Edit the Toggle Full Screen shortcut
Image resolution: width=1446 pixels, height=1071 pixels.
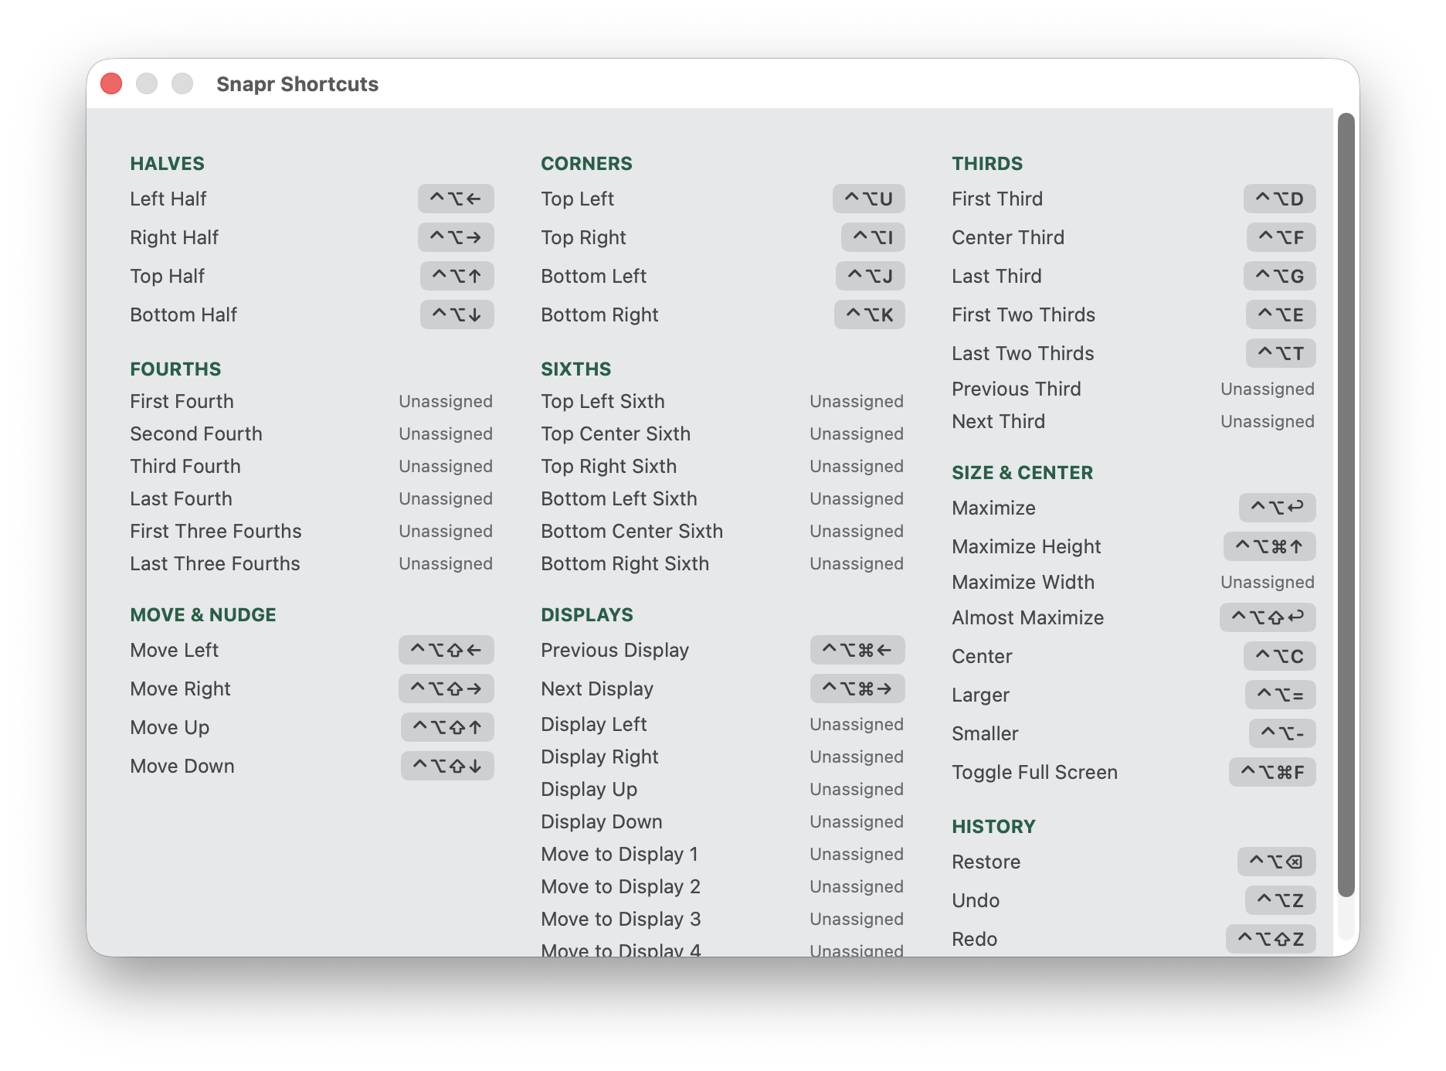pyautogui.click(x=1272, y=772)
